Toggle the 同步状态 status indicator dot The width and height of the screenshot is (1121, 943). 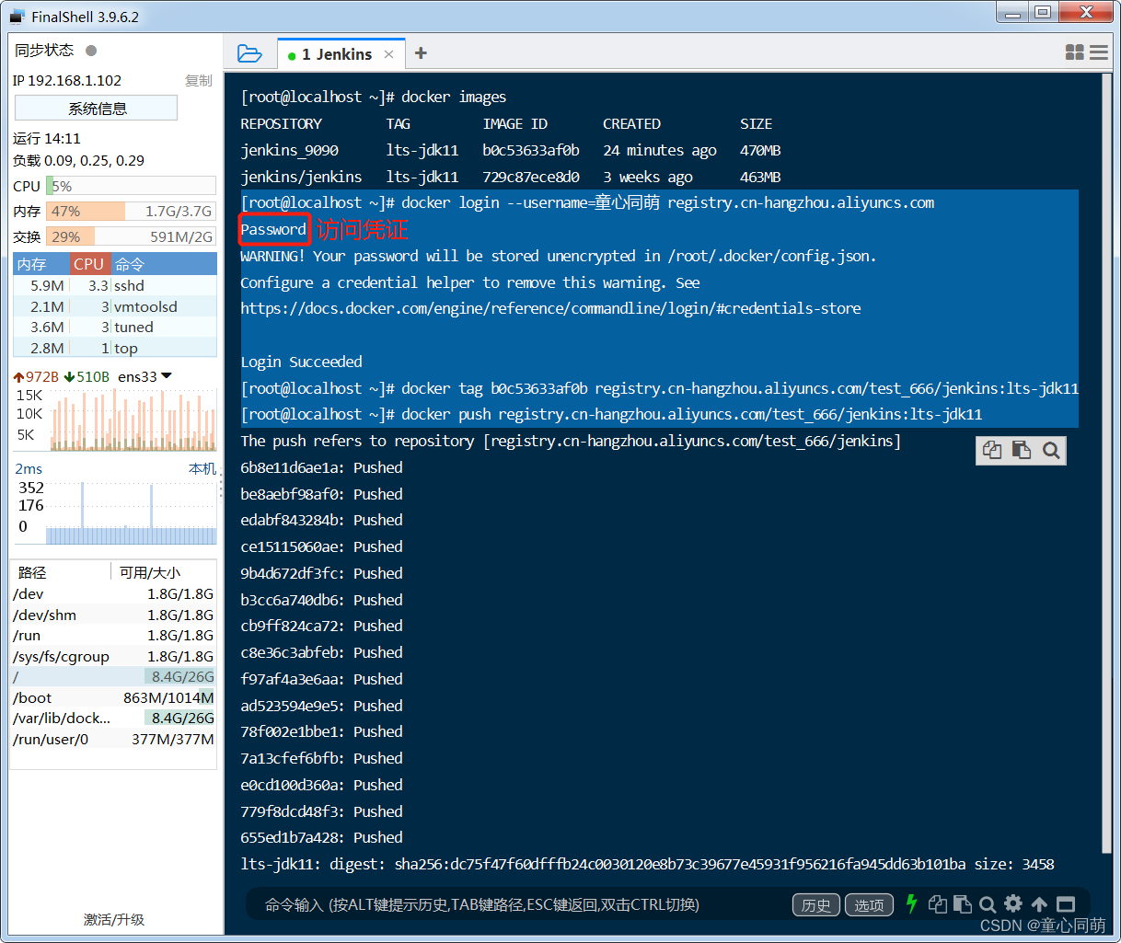coord(91,51)
